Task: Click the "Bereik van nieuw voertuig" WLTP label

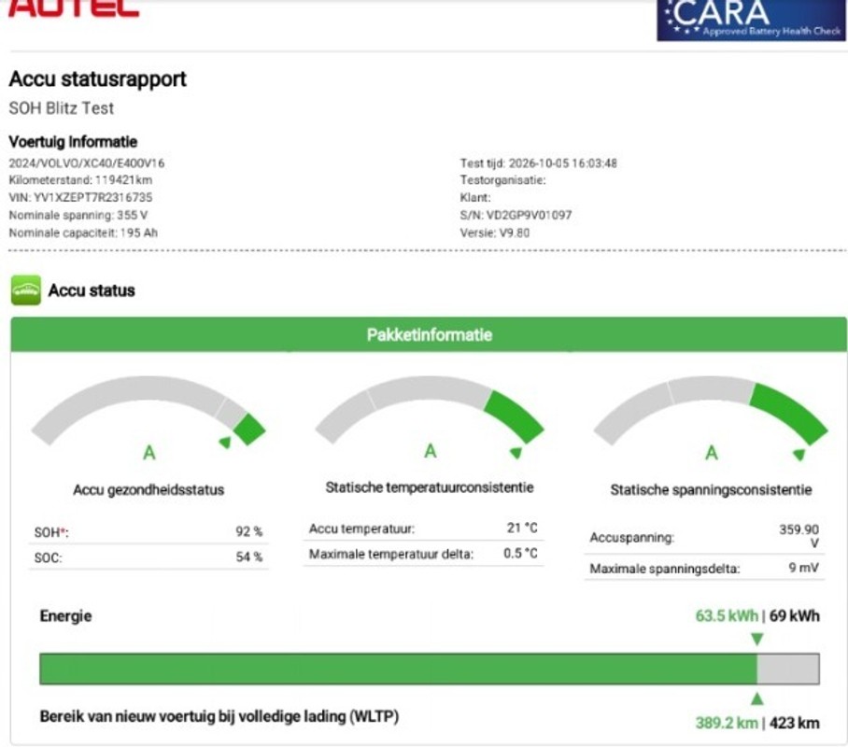Action: 219,717
